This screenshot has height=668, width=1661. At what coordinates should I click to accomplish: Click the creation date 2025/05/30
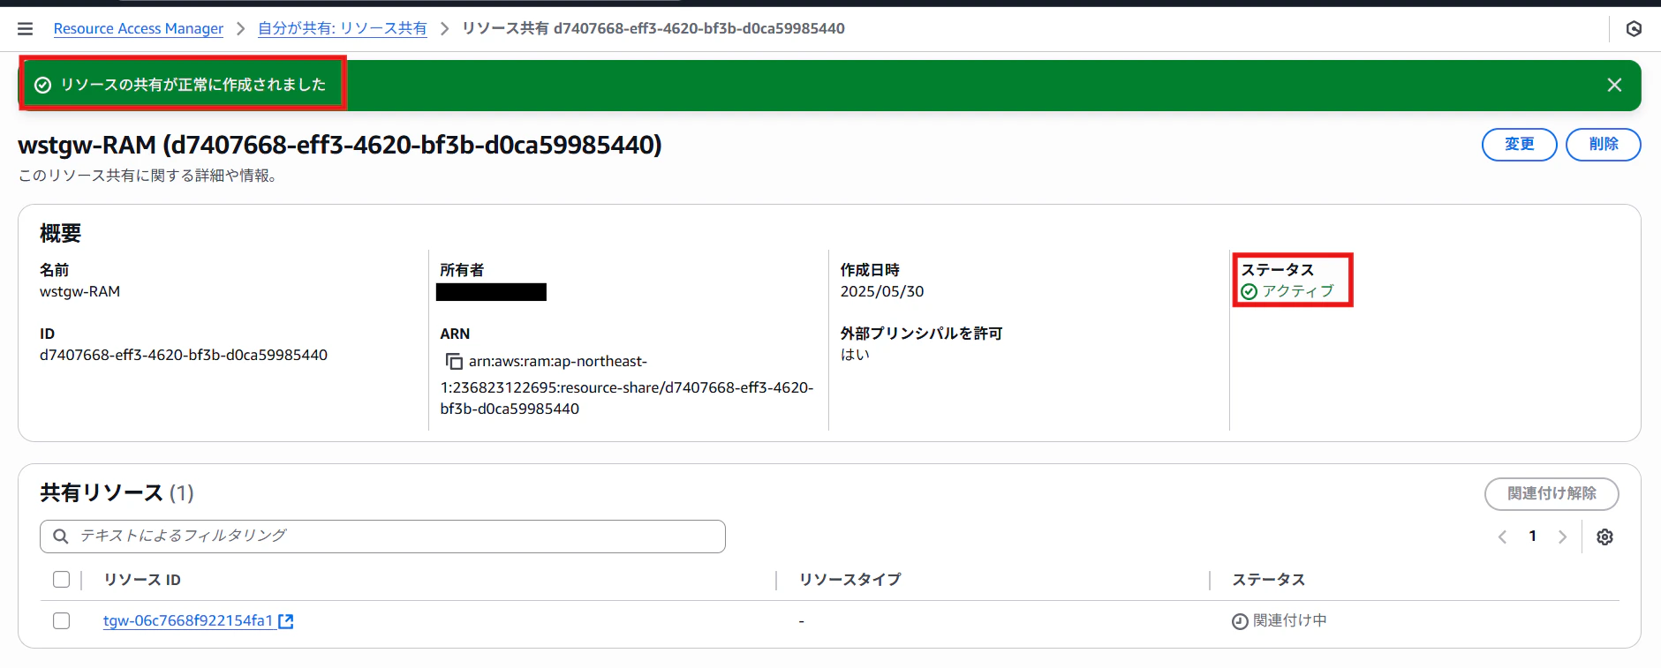pyautogui.click(x=881, y=291)
